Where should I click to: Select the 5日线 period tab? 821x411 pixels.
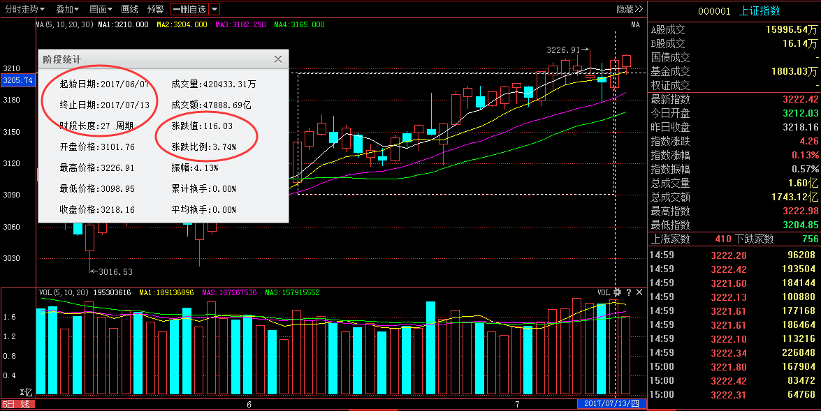coord(18,404)
